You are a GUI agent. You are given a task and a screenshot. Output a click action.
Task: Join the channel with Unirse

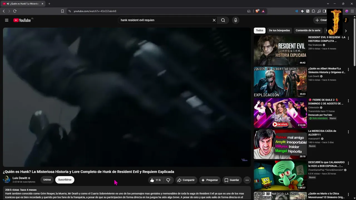(47, 180)
